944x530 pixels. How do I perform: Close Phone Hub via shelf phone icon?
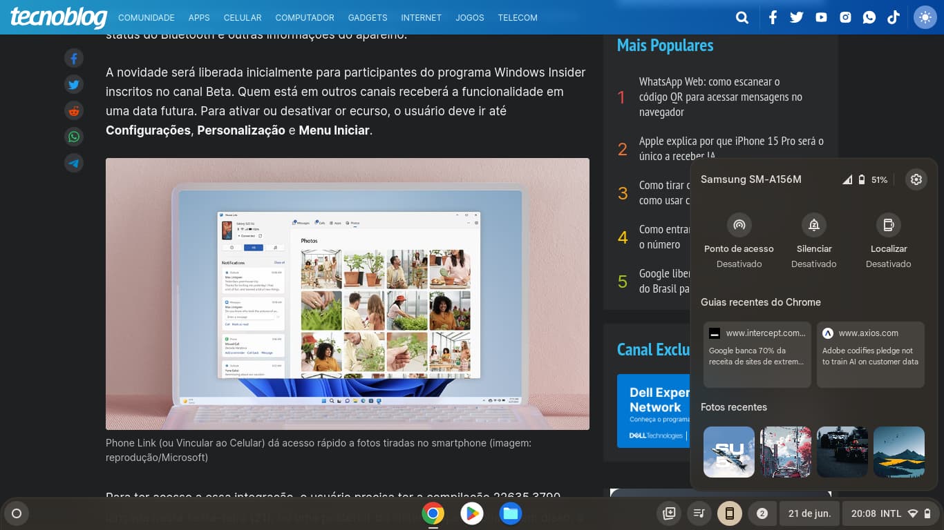click(x=729, y=513)
